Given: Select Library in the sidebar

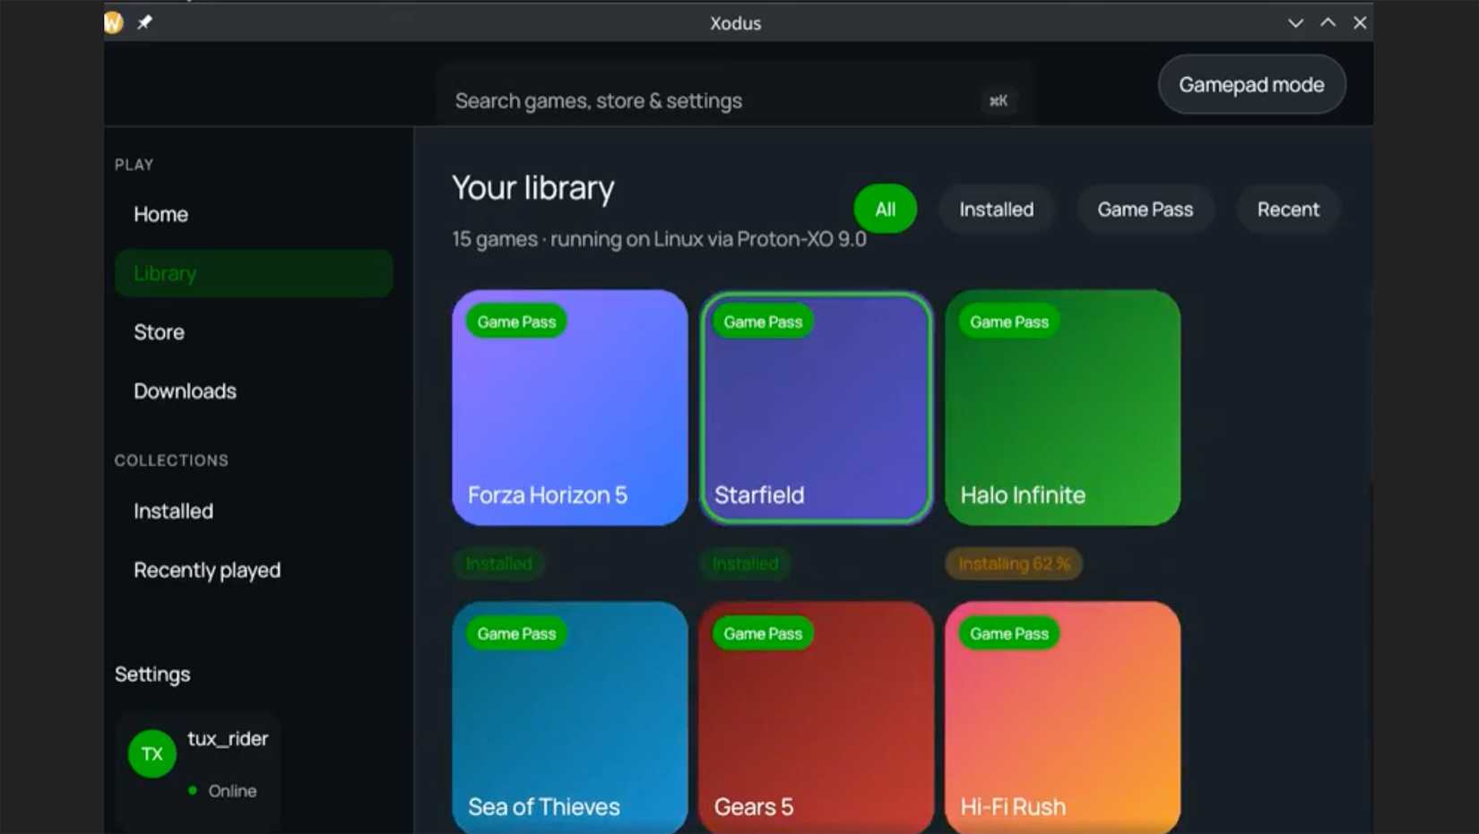Looking at the screenshot, I should 254,273.
